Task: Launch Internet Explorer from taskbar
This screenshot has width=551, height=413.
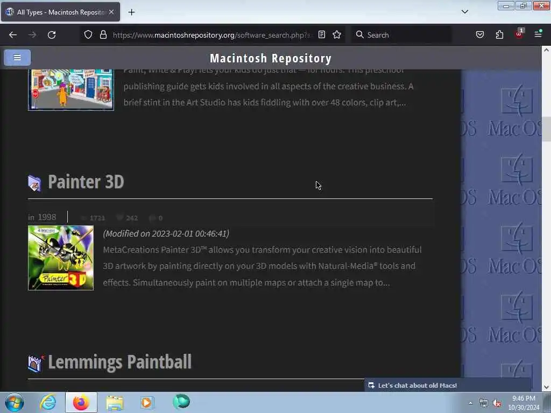Action: pos(48,402)
